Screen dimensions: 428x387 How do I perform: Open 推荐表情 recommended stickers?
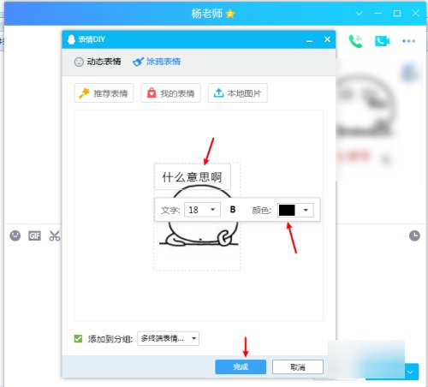(x=104, y=93)
